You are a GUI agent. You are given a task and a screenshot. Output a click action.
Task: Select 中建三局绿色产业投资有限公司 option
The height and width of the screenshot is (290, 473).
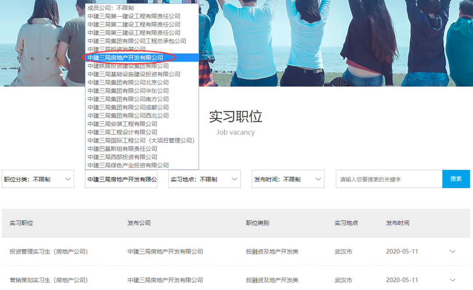(128, 165)
